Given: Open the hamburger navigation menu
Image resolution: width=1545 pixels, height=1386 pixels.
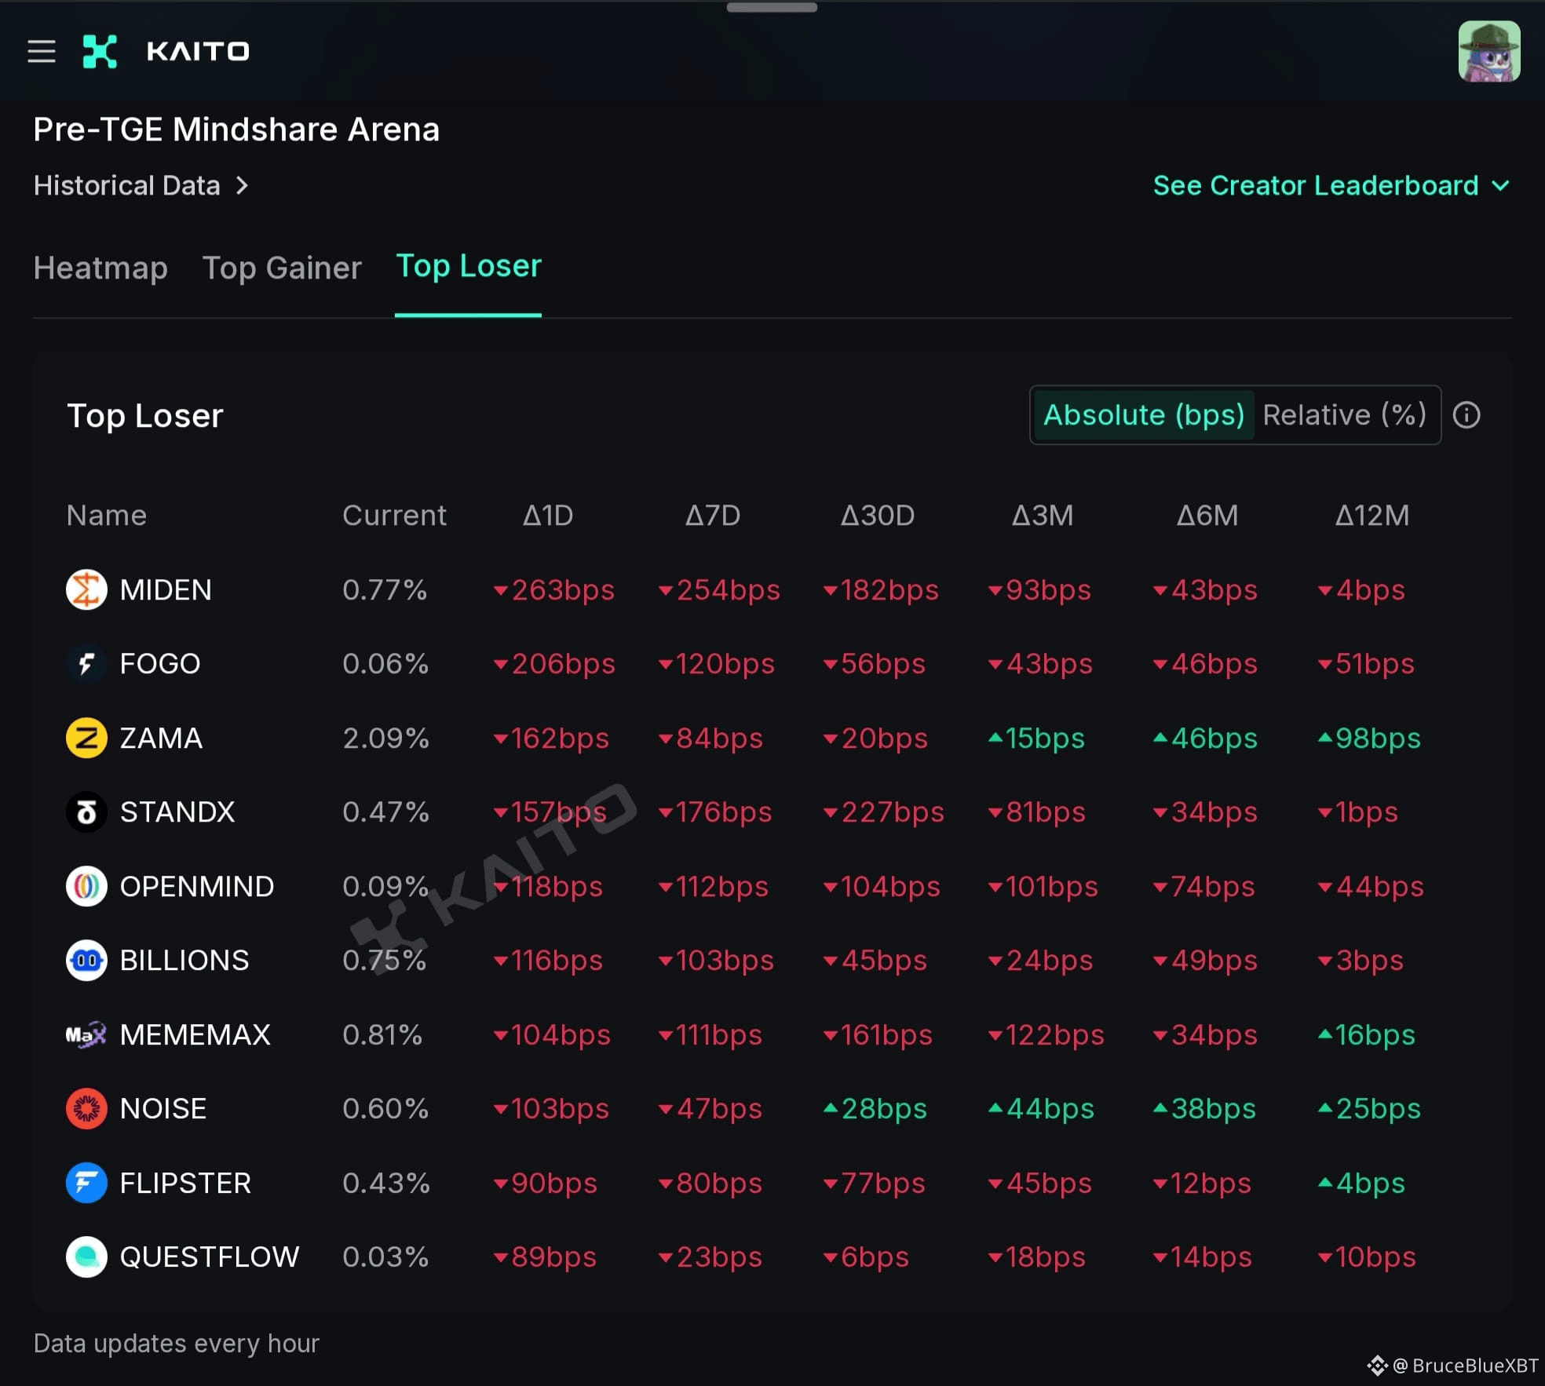Looking at the screenshot, I should click(41, 50).
